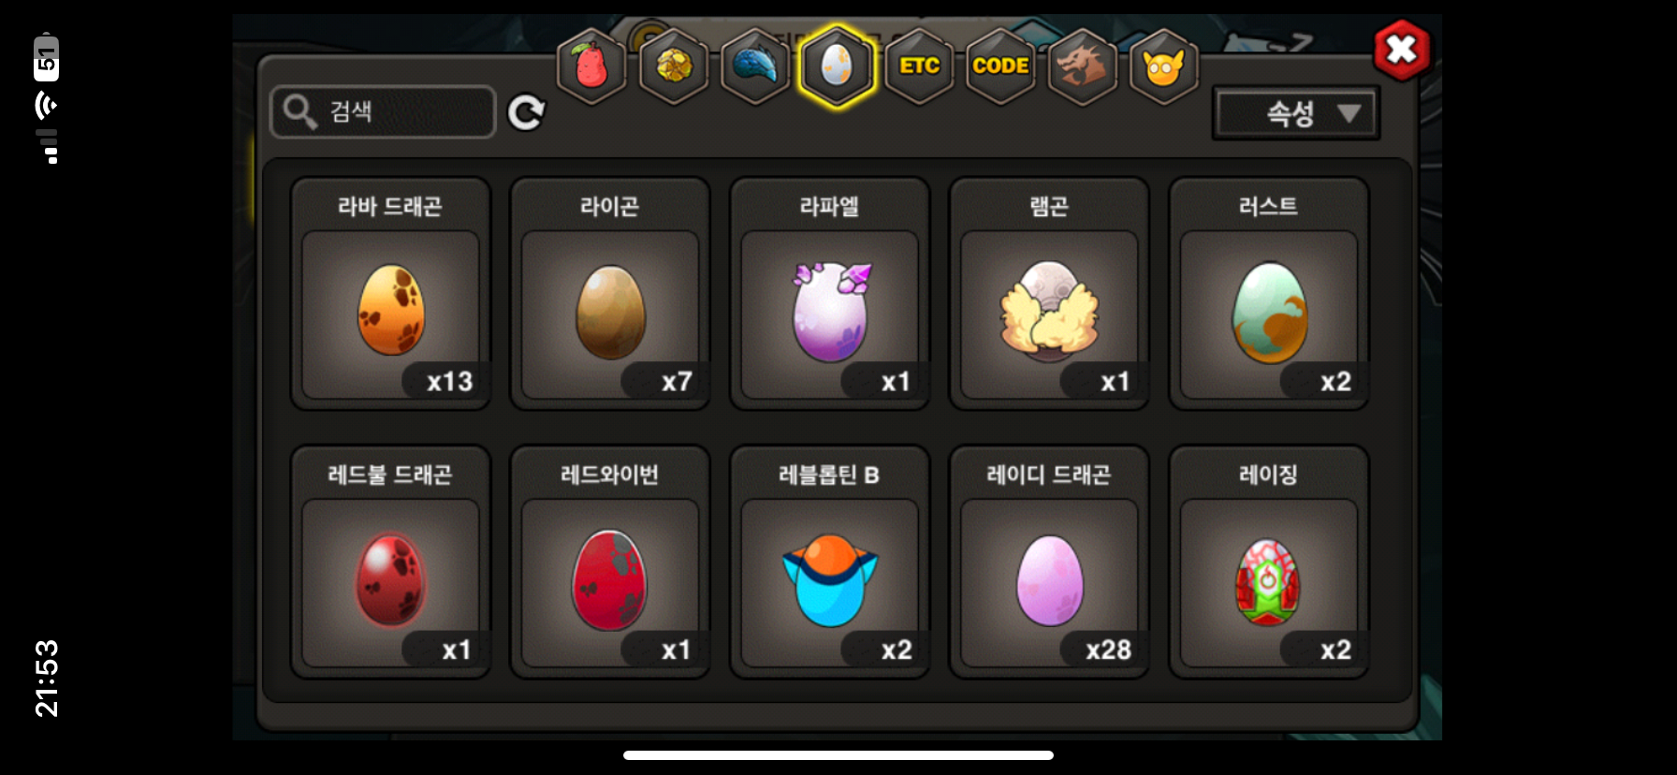This screenshot has height=775, width=1677.
Task: Select the highlighted egg category icon
Action: [837, 66]
